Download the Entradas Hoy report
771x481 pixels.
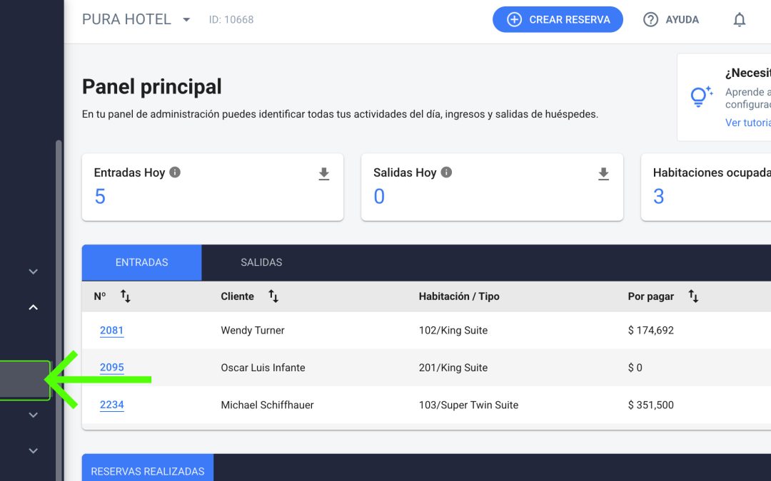[x=323, y=174]
